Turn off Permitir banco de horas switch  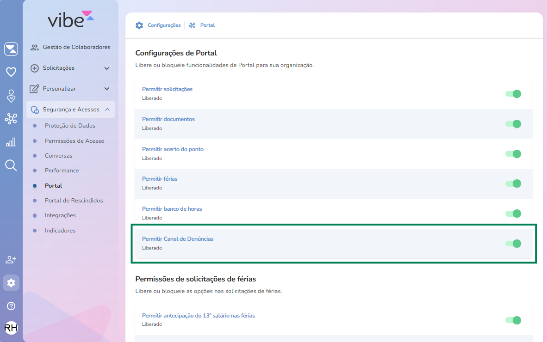click(x=513, y=214)
